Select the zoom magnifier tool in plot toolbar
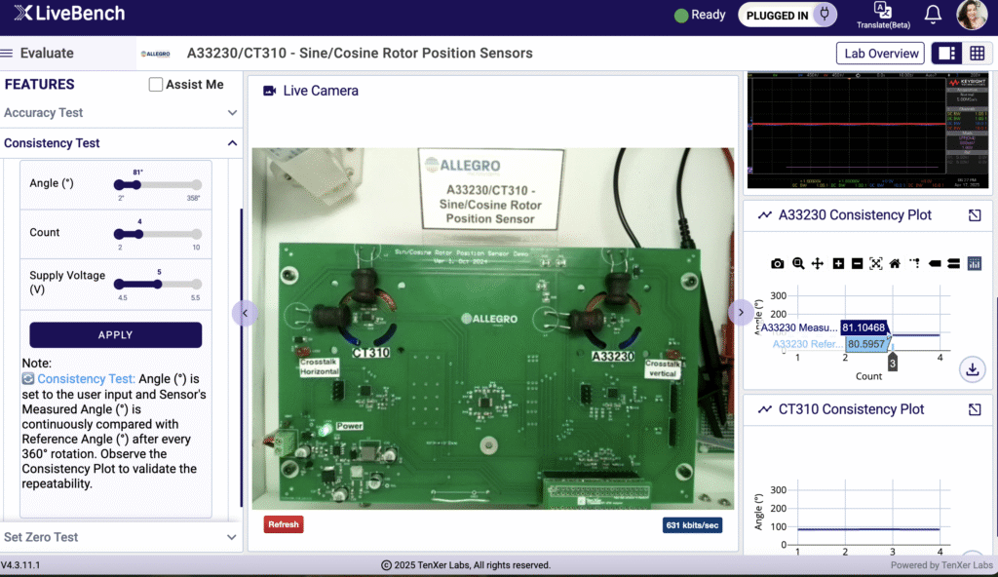Viewport: 998px width, 577px height. [x=798, y=263]
